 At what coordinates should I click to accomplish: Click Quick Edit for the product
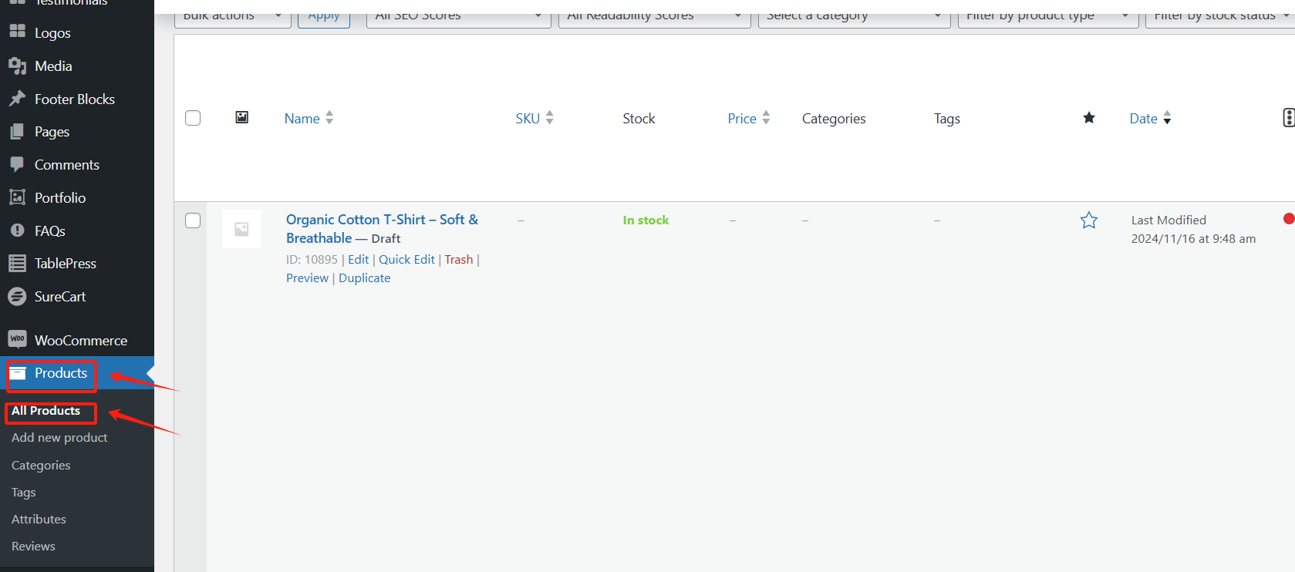click(406, 260)
